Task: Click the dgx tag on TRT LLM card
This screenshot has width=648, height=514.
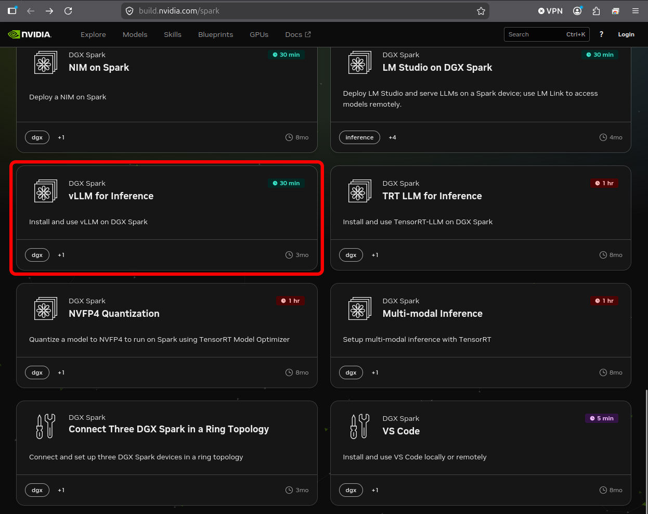Action: point(351,255)
